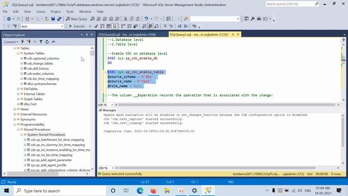Click the Save All icon
348x196 pixels.
coord(59,19)
